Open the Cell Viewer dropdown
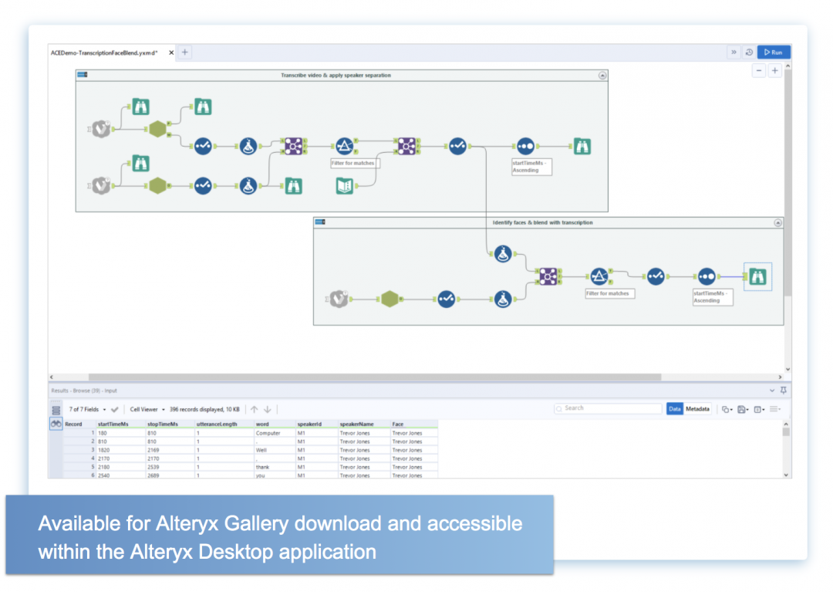Image resolution: width=833 pixels, height=592 pixels. tap(147, 409)
